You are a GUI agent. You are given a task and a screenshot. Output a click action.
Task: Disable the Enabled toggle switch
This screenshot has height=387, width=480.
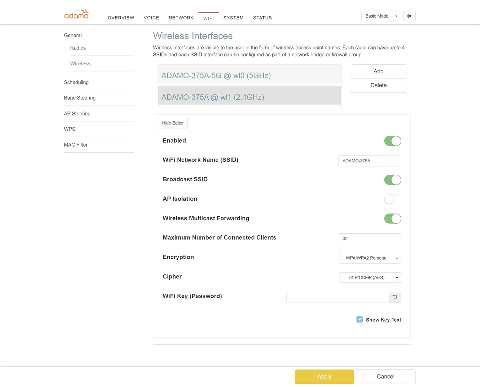pos(392,141)
